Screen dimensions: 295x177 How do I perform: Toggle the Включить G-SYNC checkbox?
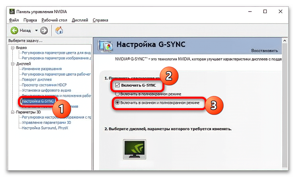pyautogui.click(x=117, y=85)
